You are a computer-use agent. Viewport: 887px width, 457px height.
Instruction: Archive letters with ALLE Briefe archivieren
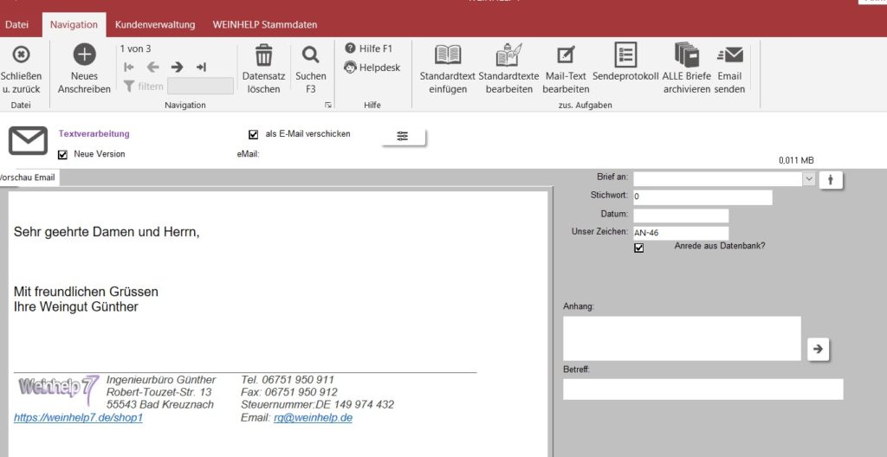(x=687, y=55)
